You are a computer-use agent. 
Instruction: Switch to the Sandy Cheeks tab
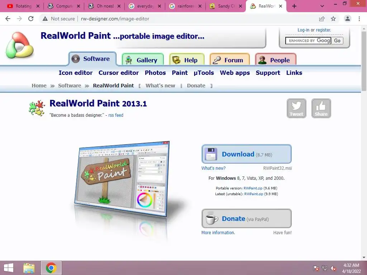[226, 6]
